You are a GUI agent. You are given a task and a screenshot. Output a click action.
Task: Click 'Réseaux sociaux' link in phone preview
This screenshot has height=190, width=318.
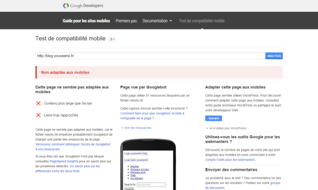[x=139, y=169]
